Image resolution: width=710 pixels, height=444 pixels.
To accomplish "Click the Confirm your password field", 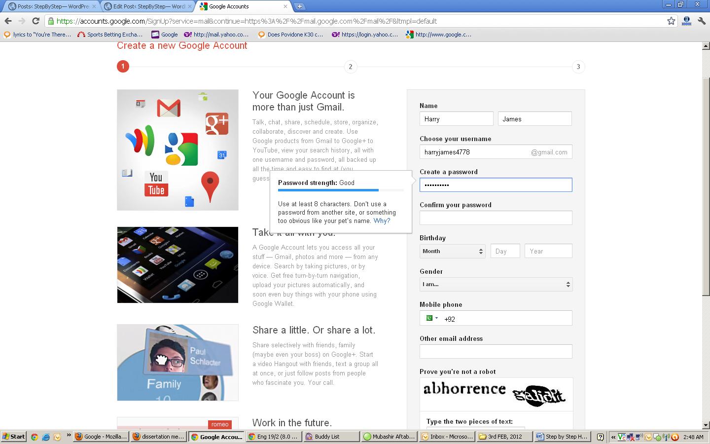I will (x=496, y=218).
